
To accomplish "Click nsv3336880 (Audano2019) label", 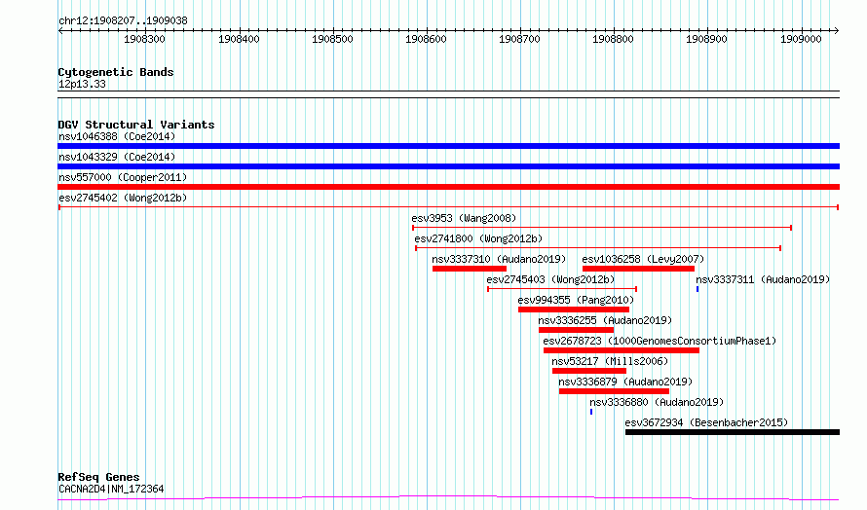I will pyautogui.click(x=657, y=402).
